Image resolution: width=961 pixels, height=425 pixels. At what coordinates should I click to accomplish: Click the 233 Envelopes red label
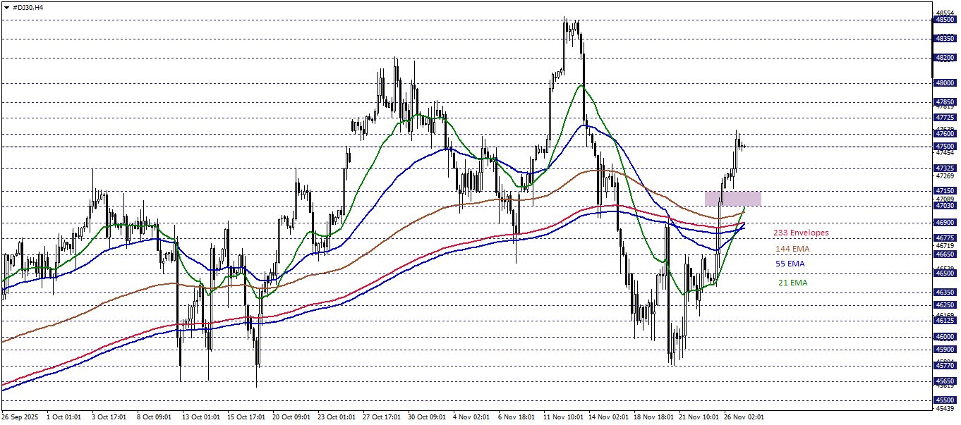pyautogui.click(x=801, y=233)
